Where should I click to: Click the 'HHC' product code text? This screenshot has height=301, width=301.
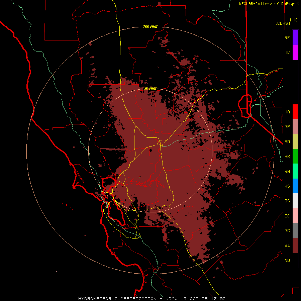coord(294,20)
